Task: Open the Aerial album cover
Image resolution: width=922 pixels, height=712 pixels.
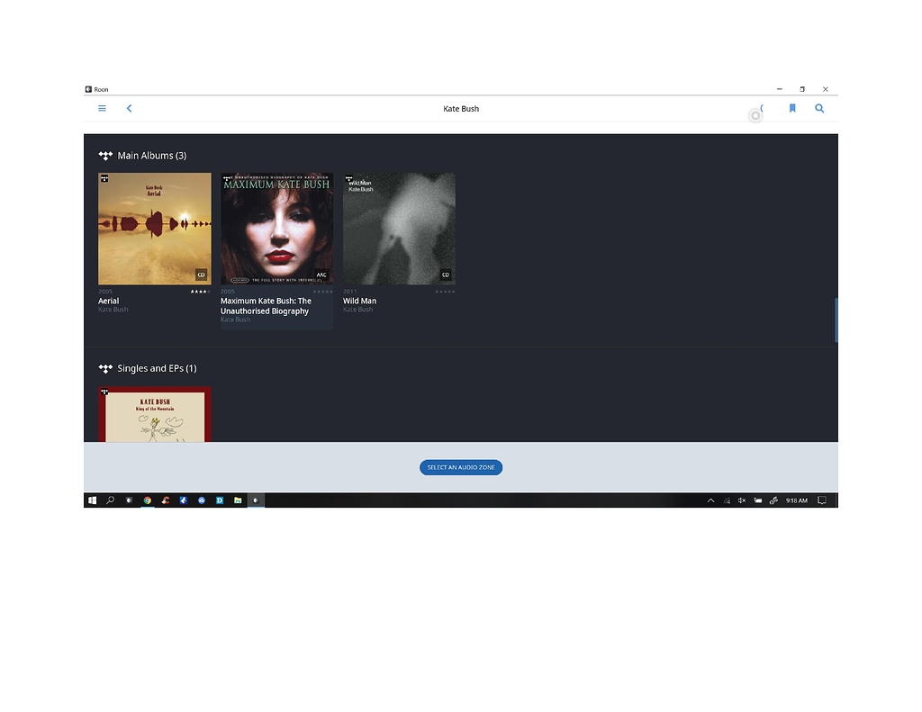Action: 154,228
